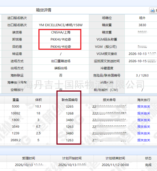The width and height of the screenshot is (157, 171).
Task: Click the VGM报文接收 label cell
Action: 107,54
